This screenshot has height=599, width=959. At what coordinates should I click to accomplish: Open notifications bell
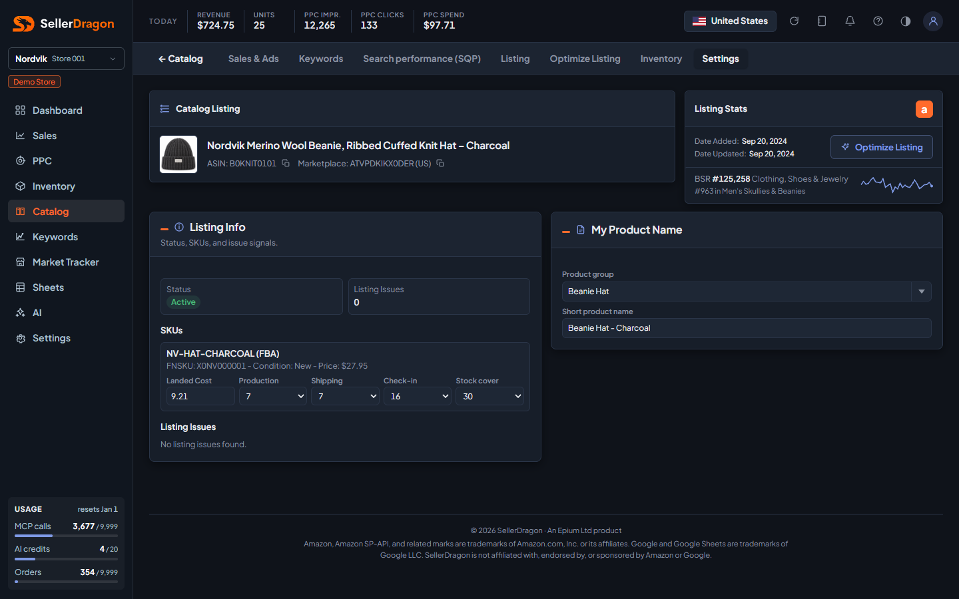point(850,21)
